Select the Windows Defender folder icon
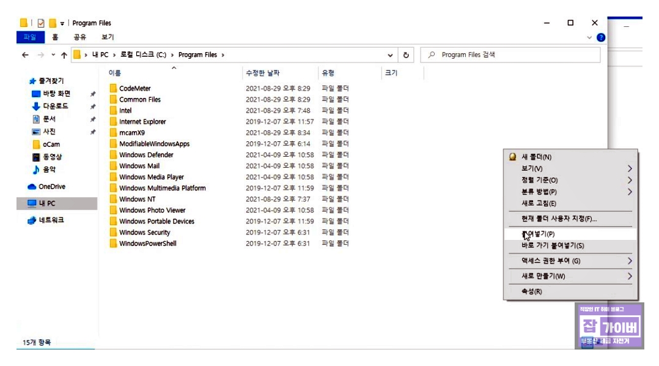The width and height of the screenshot is (659, 366). pos(113,154)
